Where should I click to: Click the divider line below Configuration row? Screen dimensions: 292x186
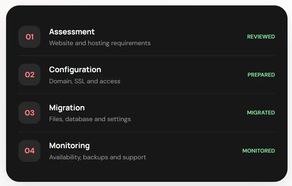(x=147, y=94)
